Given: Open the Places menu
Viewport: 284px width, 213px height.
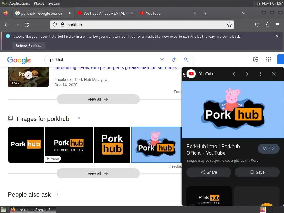Looking at the screenshot, I should coord(39,3).
